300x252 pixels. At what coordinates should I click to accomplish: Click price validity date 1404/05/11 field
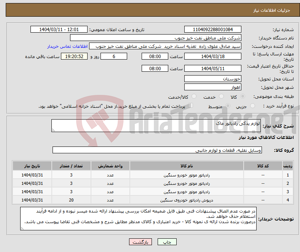tap(212, 68)
